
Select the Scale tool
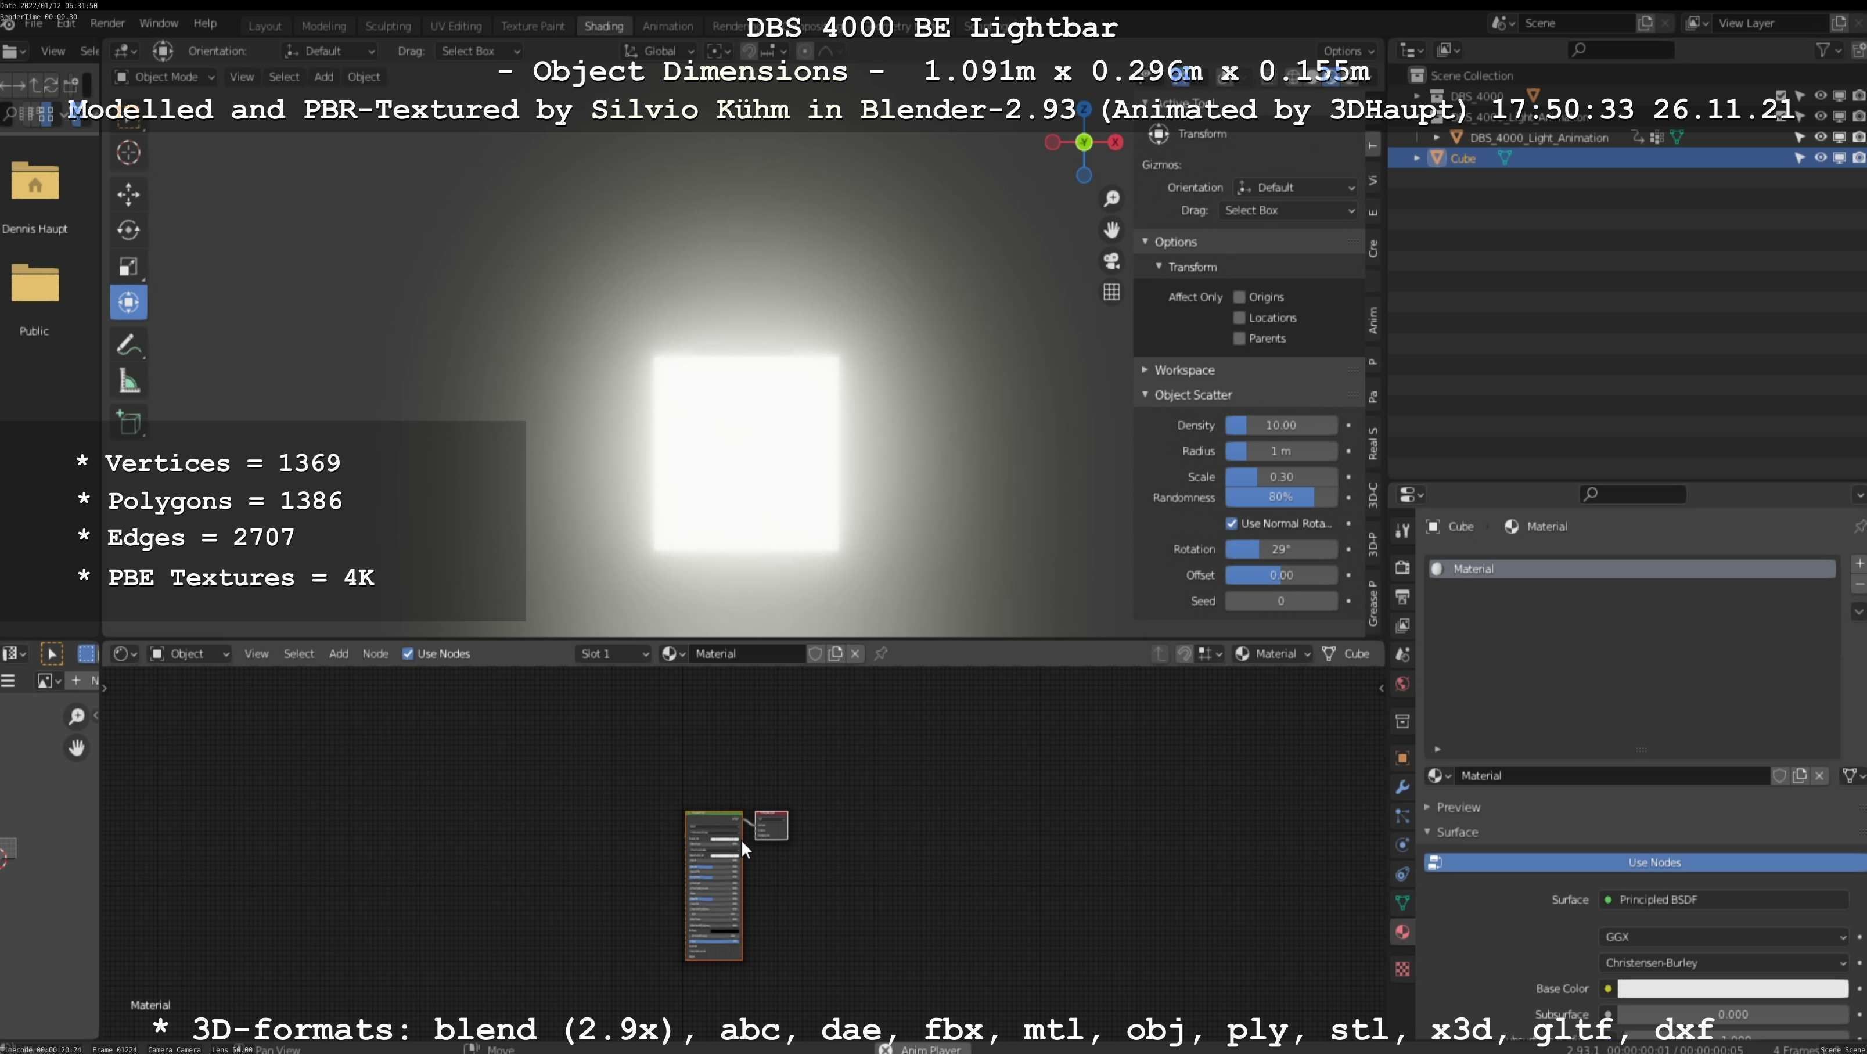tap(128, 266)
